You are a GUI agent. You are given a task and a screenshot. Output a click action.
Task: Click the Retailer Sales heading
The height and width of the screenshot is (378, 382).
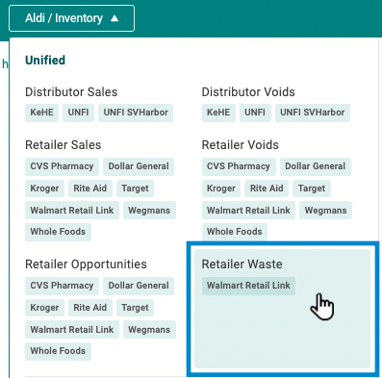(64, 145)
